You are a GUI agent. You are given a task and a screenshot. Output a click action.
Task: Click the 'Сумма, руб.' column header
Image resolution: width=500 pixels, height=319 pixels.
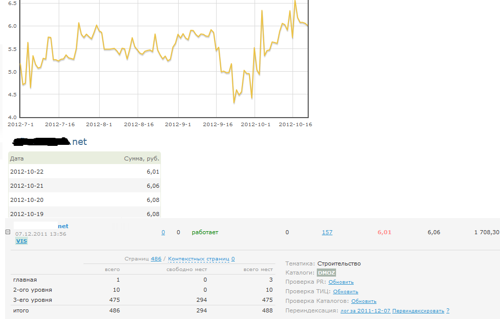[142, 158]
